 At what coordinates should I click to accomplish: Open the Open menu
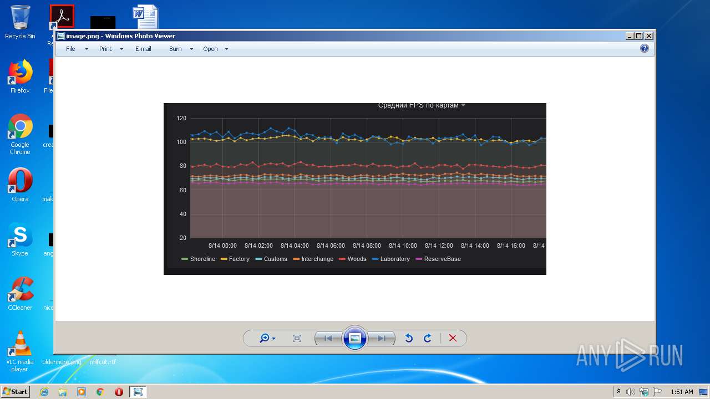tap(210, 49)
